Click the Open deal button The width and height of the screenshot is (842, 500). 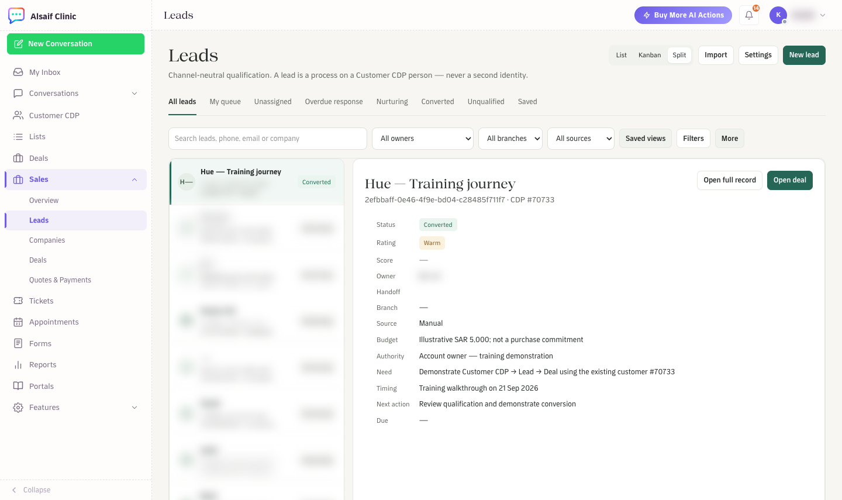790,180
